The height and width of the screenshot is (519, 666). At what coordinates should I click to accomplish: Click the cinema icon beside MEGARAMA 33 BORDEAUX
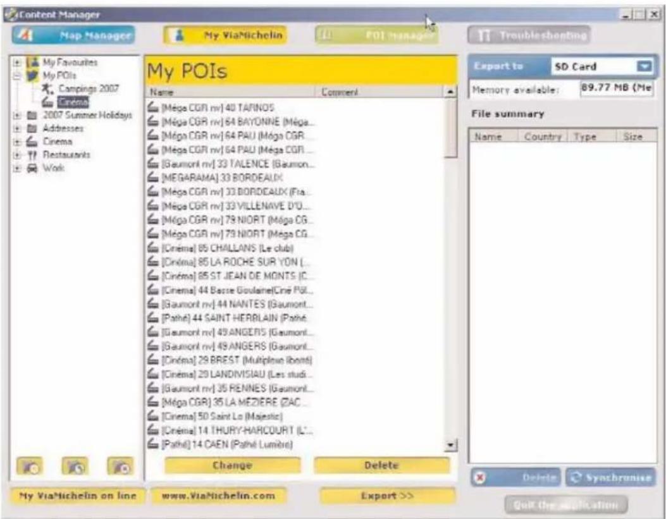click(x=153, y=178)
